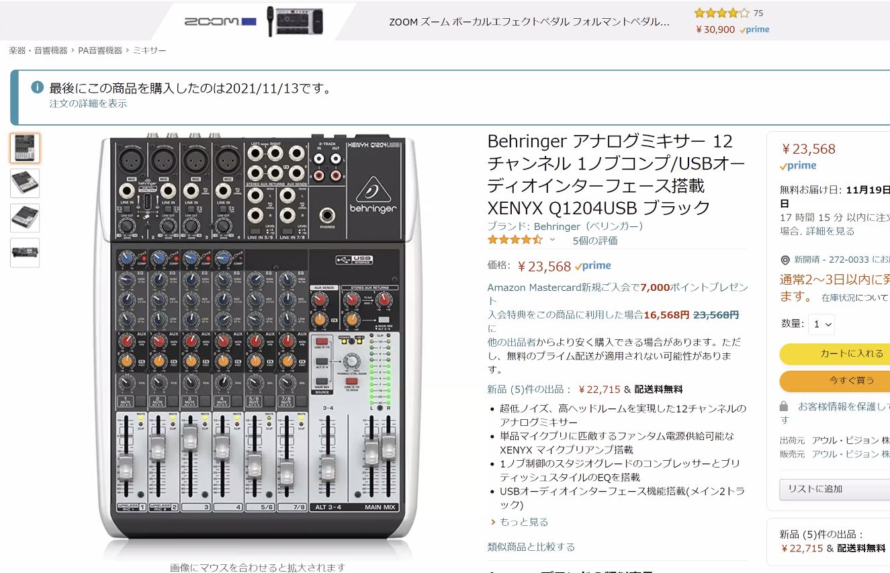Click the 超低ノイズ feature bullet text
The image size is (890, 573).
click(623, 415)
